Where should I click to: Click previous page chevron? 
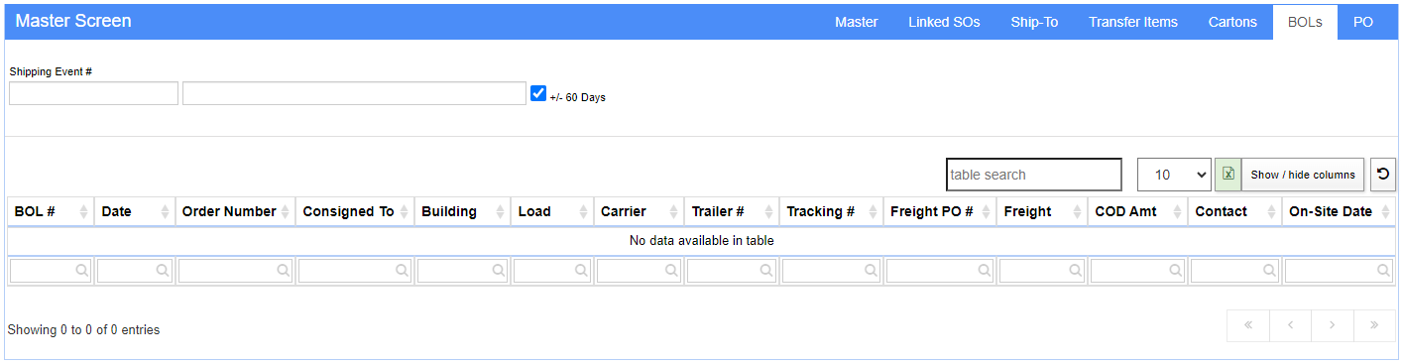(x=1291, y=325)
